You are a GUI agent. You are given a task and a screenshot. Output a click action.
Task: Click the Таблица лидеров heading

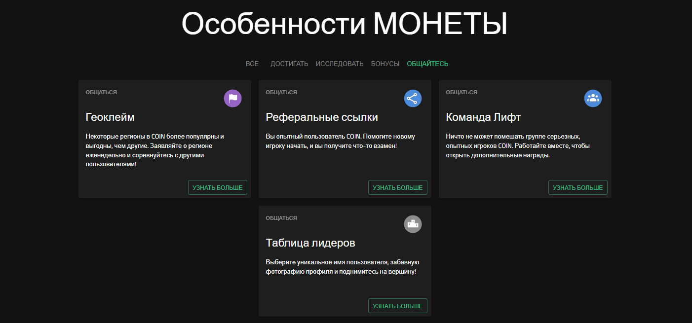click(310, 243)
